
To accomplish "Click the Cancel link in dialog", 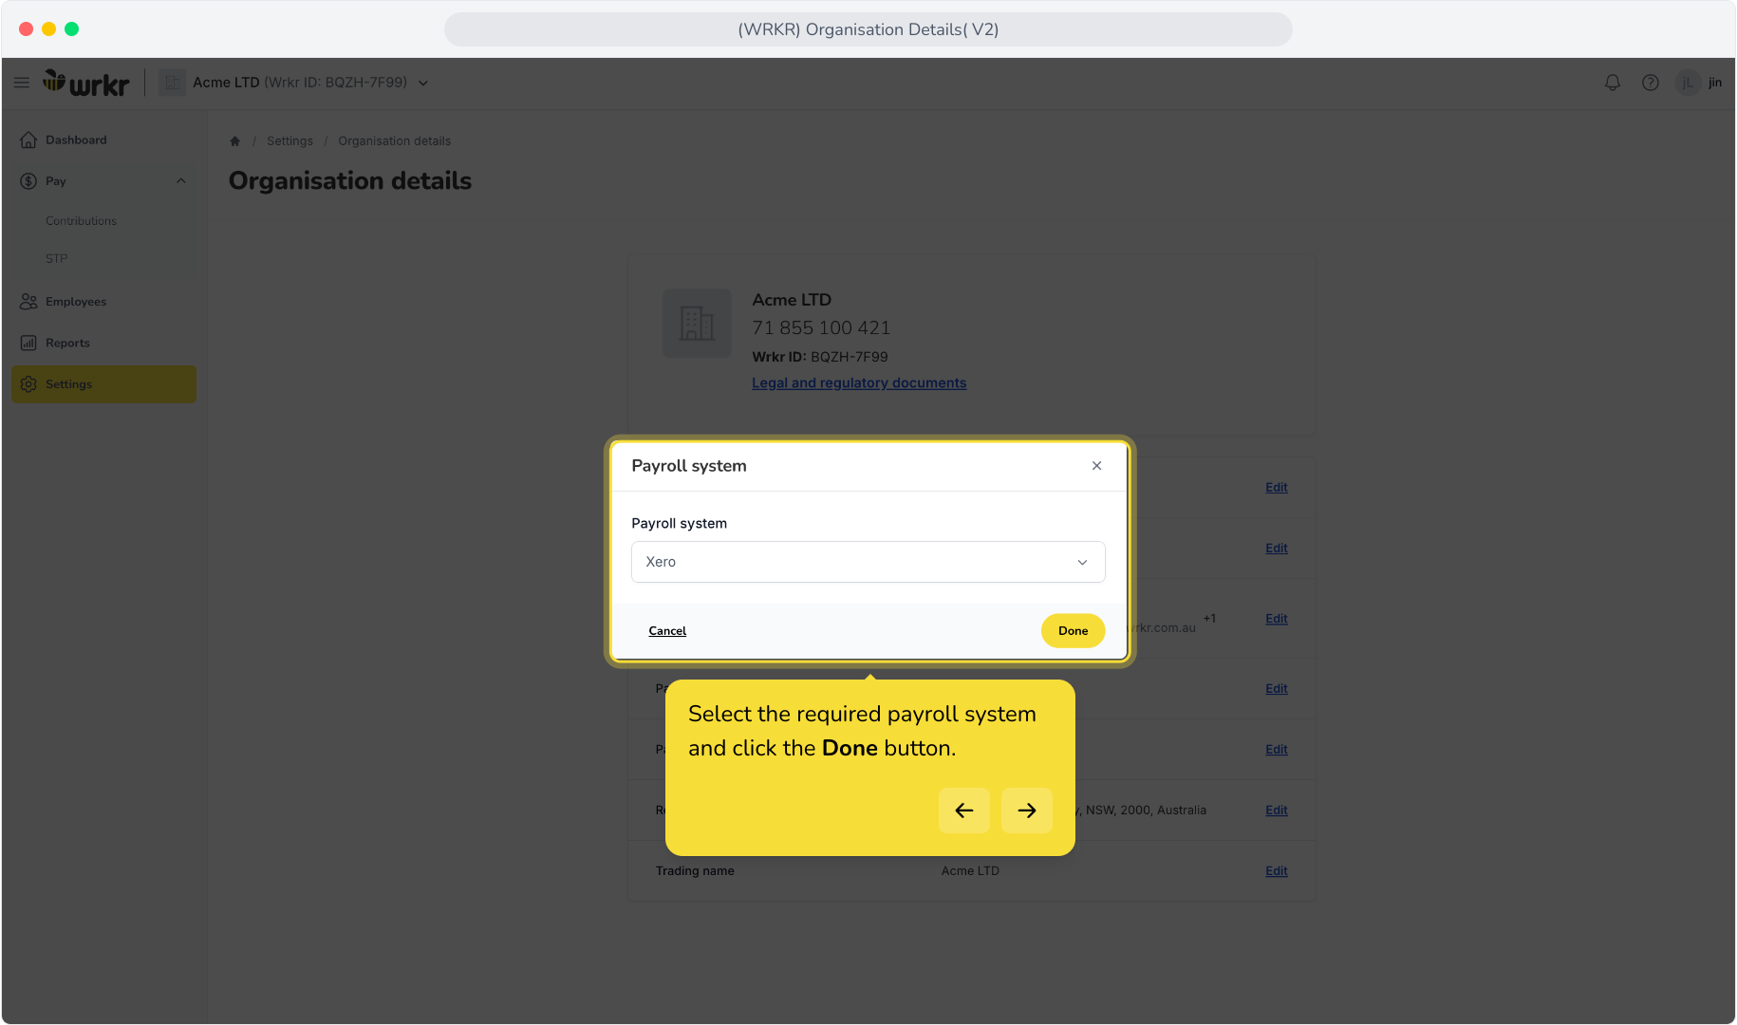I will click(x=667, y=631).
